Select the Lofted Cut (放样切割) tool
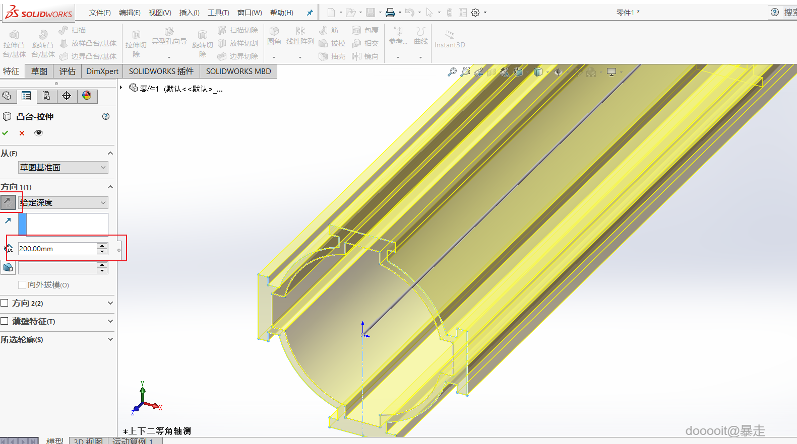 (x=238, y=43)
